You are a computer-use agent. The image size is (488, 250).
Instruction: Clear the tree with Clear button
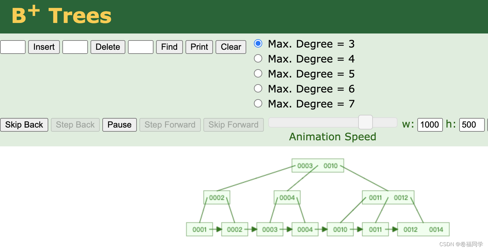231,47
